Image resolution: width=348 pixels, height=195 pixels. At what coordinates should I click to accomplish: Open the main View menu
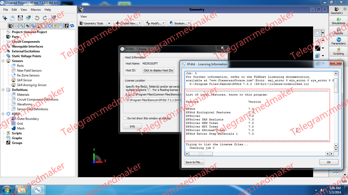click(23, 10)
